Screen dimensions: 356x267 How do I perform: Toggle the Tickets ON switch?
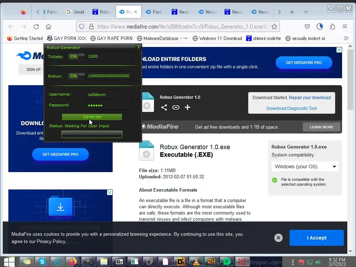pyautogui.click(x=76, y=56)
